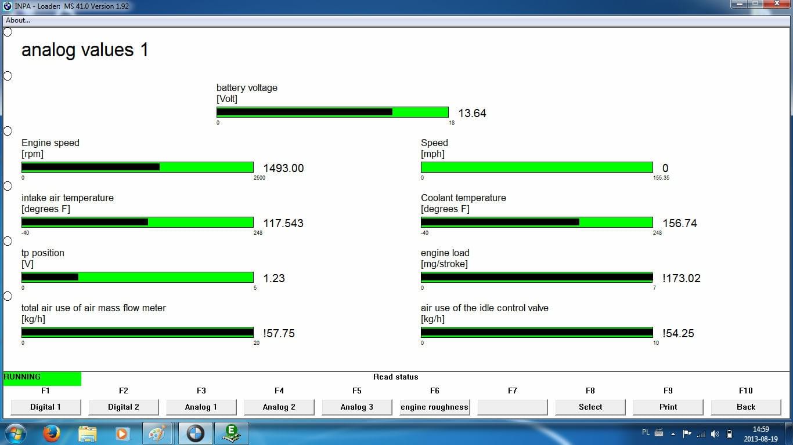Click the idle valve value !54.25
The image size is (793, 445).
[678, 334]
